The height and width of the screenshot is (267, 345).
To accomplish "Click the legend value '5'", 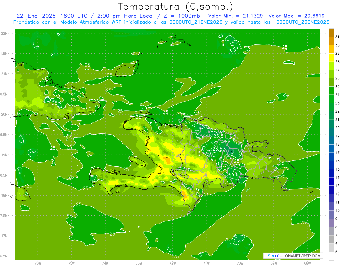I will coord(336,252).
